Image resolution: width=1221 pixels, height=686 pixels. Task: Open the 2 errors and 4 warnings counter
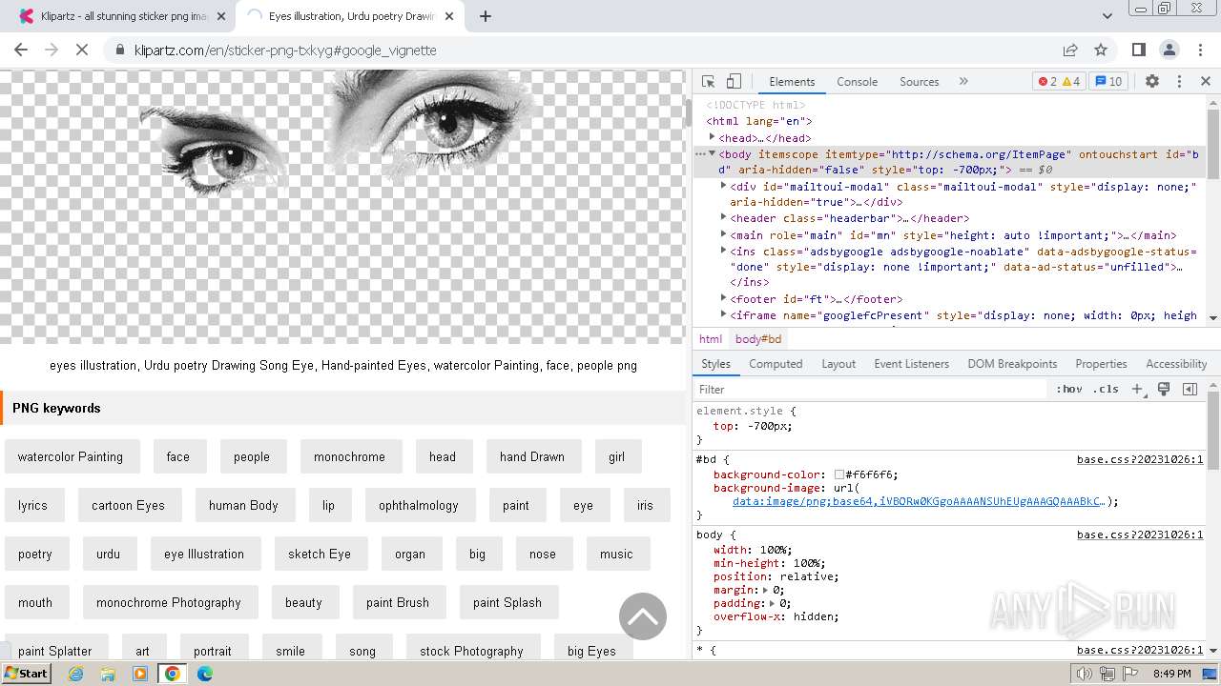click(x=1059, y=82)
